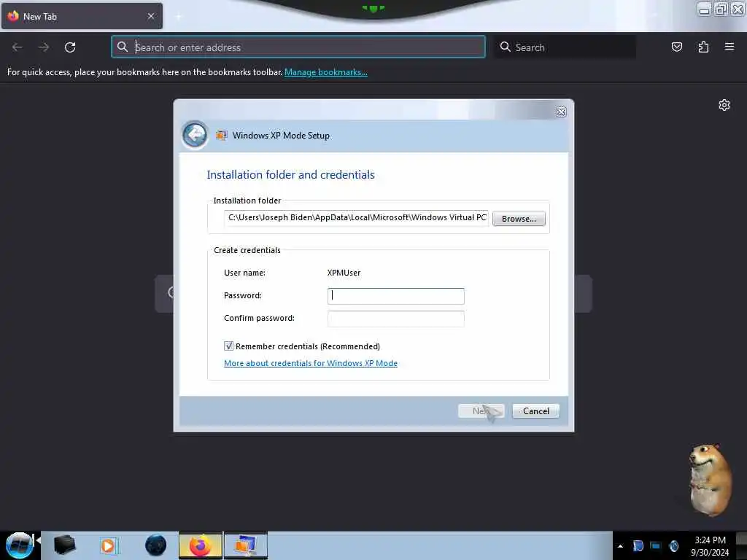Image resolution: width=747 pixels, height=560 pixels.
Task: Click the monitor network tray icon
Action: [x=656, y=545]
